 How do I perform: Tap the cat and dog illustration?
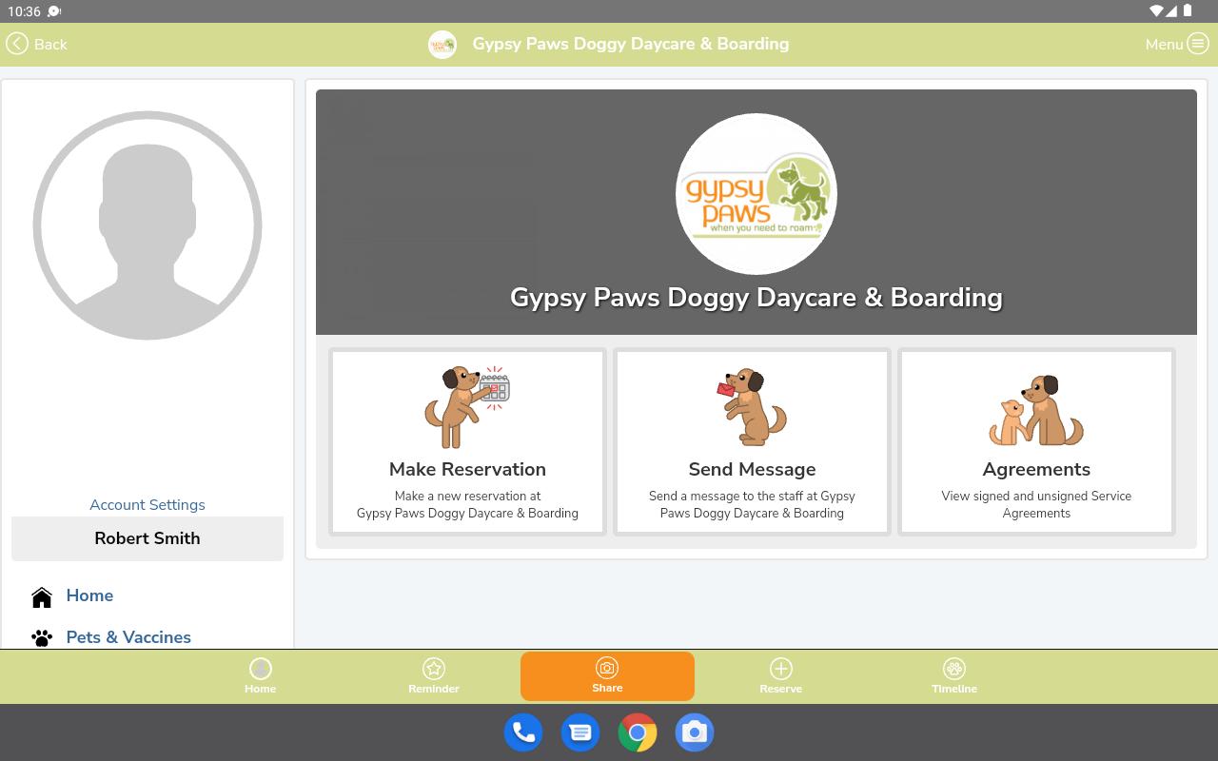(1036, 410)
